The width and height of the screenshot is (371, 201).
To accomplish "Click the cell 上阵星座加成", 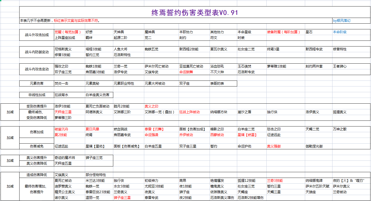I will coord(70,38).
